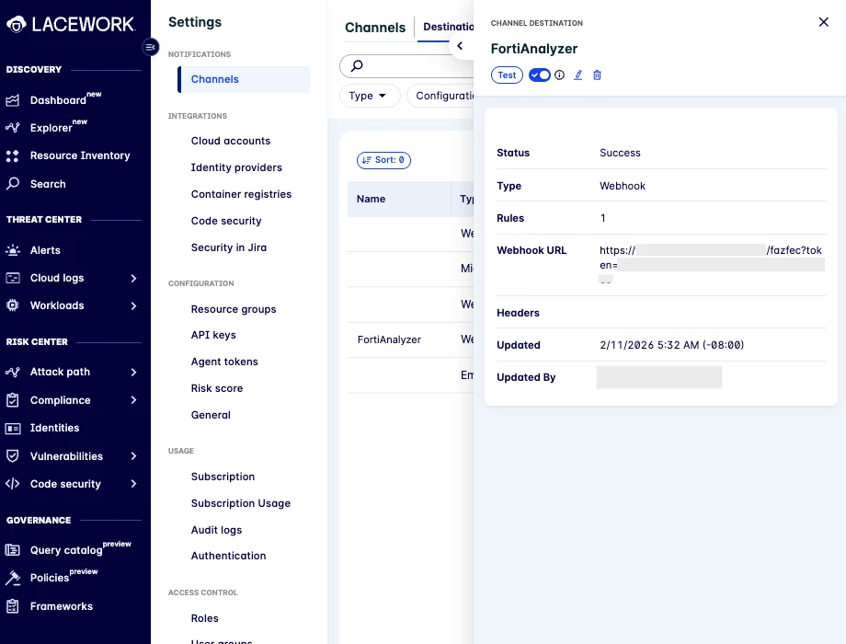The image size is (846, 644).
Task: Open Cloud accounts settings
Action: (x=231, y=141)
